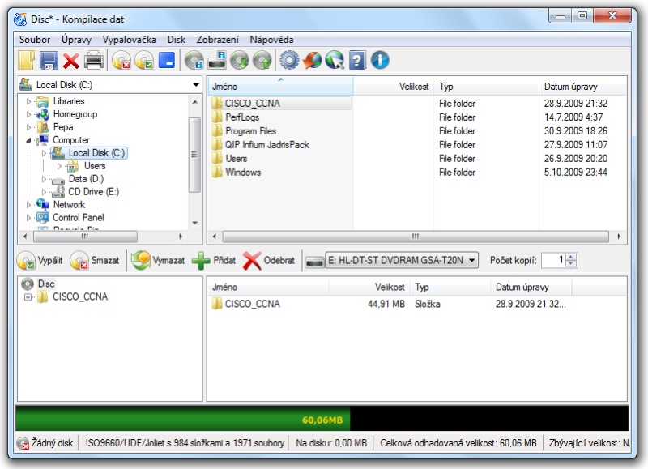Sort top list by Jméno column

pyautogui.click(x=280, y=87)
